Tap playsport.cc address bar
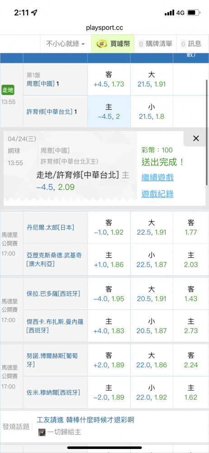 [104, 28]
